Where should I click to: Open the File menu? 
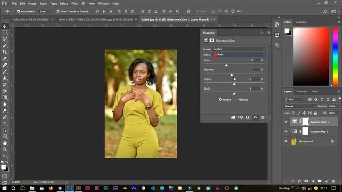pos(14,4)
